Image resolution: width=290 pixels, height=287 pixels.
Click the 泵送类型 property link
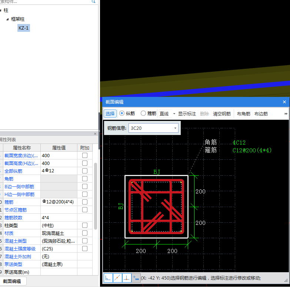[x=13, y=264]
